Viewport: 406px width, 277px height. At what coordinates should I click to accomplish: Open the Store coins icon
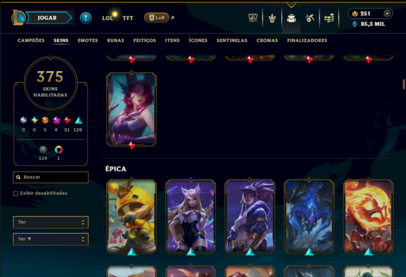(329, 18)
